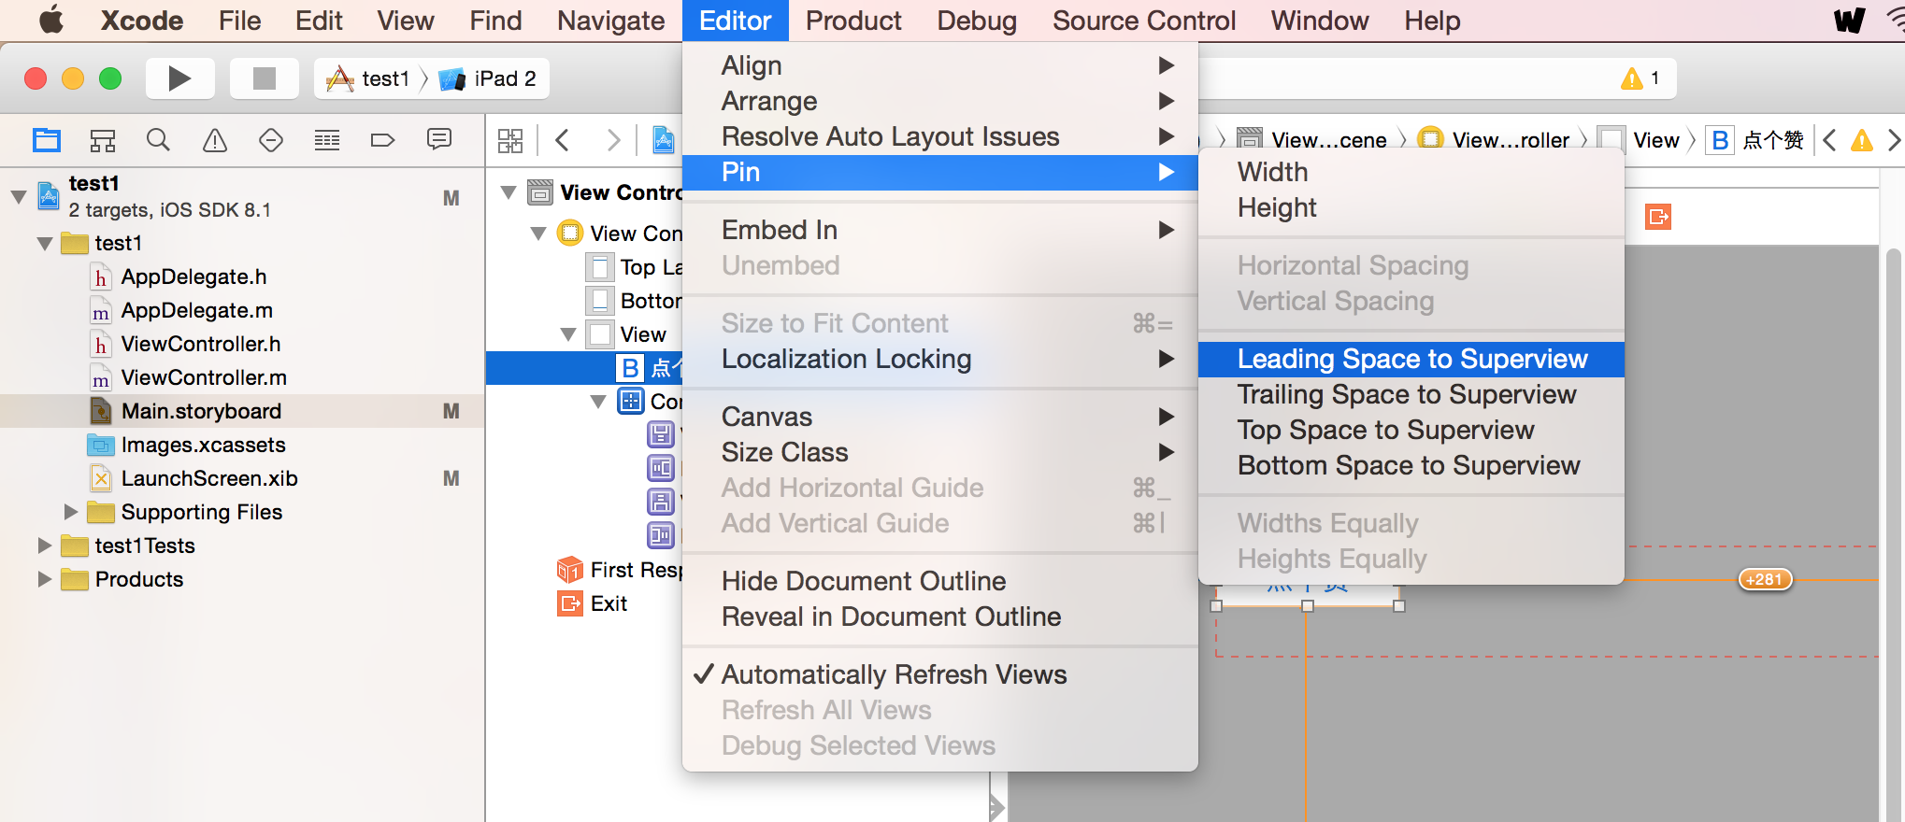The height and width of the screenshot is (822, 1905).
Task: Choose the iPad 2 run destination
Action: [488, 78]
